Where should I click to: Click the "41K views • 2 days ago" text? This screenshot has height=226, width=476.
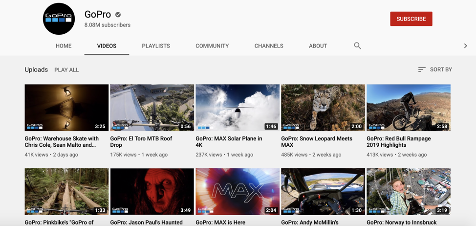point(51,155)
